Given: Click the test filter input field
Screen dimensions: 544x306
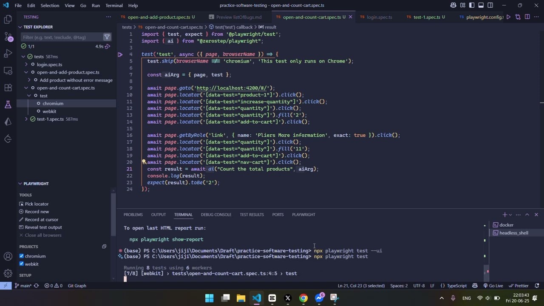Looking at the screenshot, I should coord(62,37).
